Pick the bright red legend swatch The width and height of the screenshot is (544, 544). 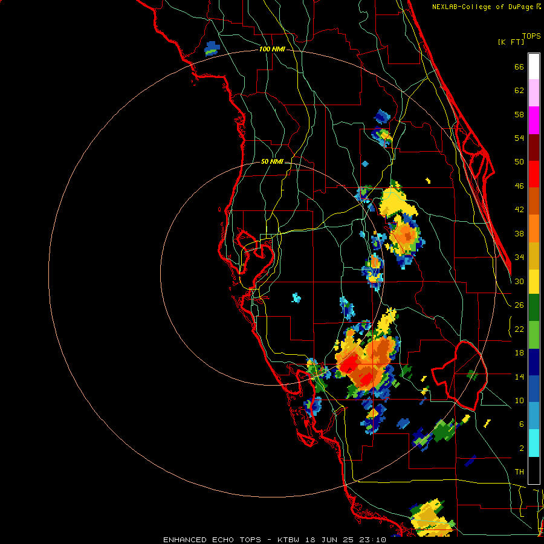pyautogui.click(x=534, y=174)
